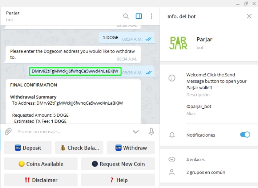The width and height of the screenshot is (258, 188).
Task: Click the welcome description text
Action: click(216, 81)
